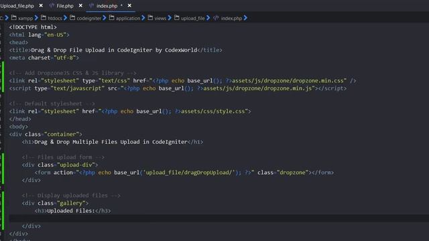
Task: Click the div class="gallery" line
Action: (x=55, y=203)
